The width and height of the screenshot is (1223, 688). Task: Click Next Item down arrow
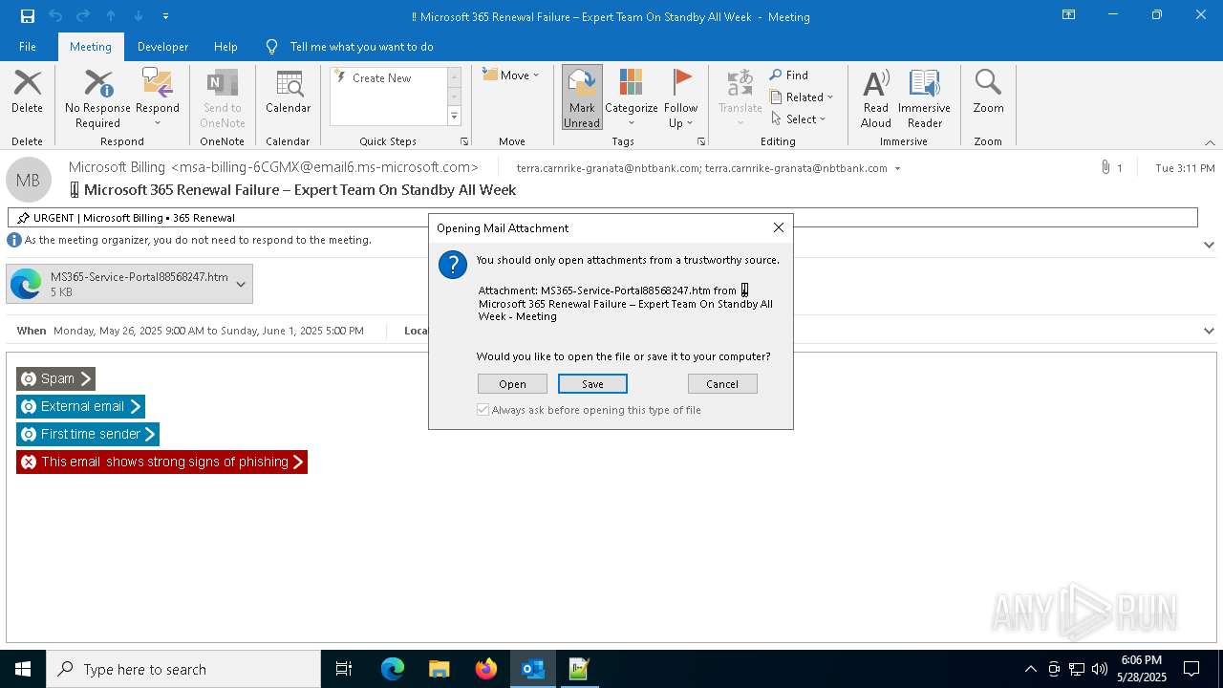[139, 16]
